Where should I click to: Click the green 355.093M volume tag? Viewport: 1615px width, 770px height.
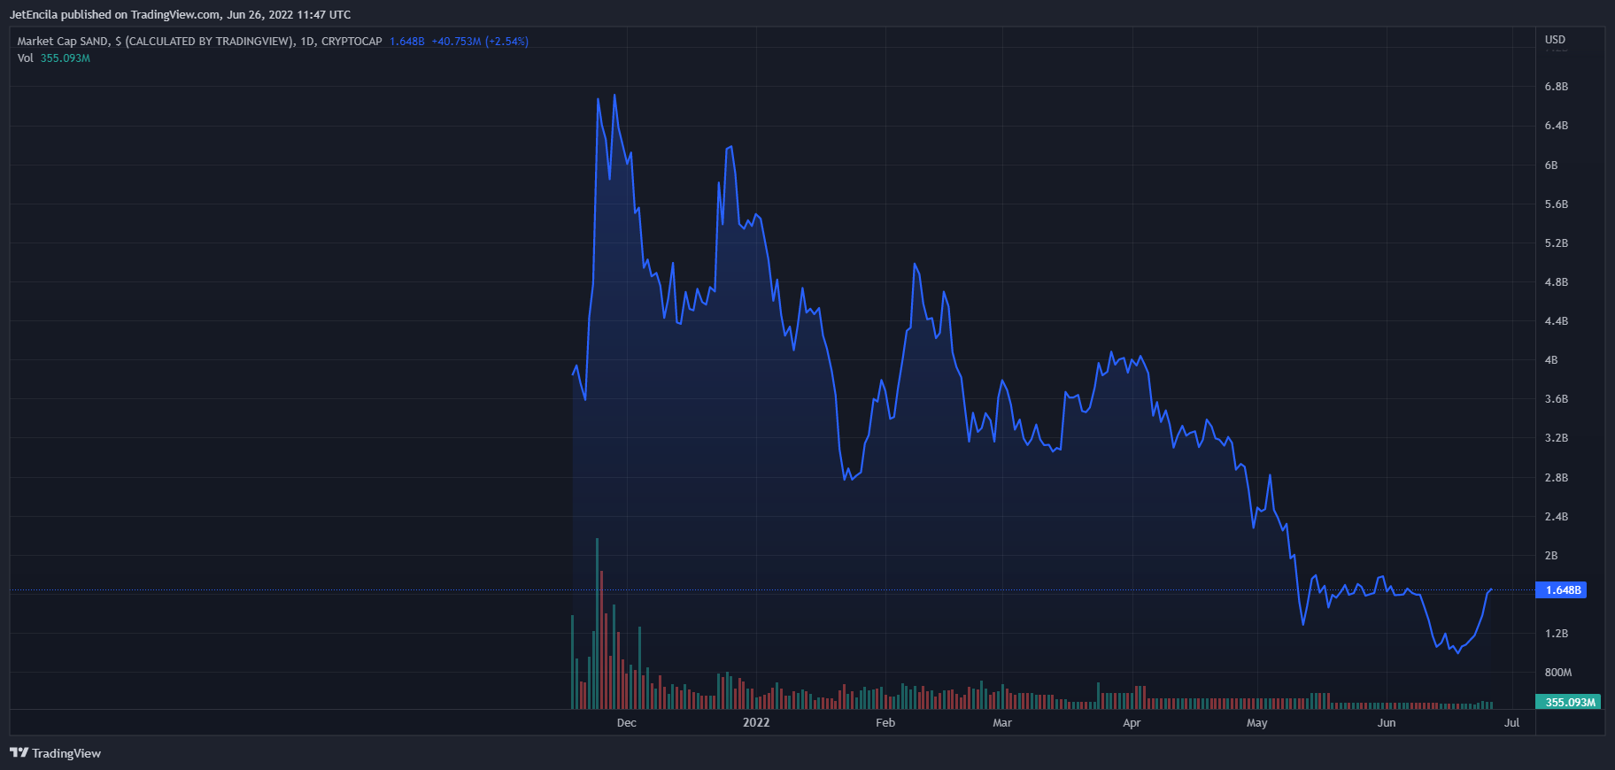click(1569, 702)
